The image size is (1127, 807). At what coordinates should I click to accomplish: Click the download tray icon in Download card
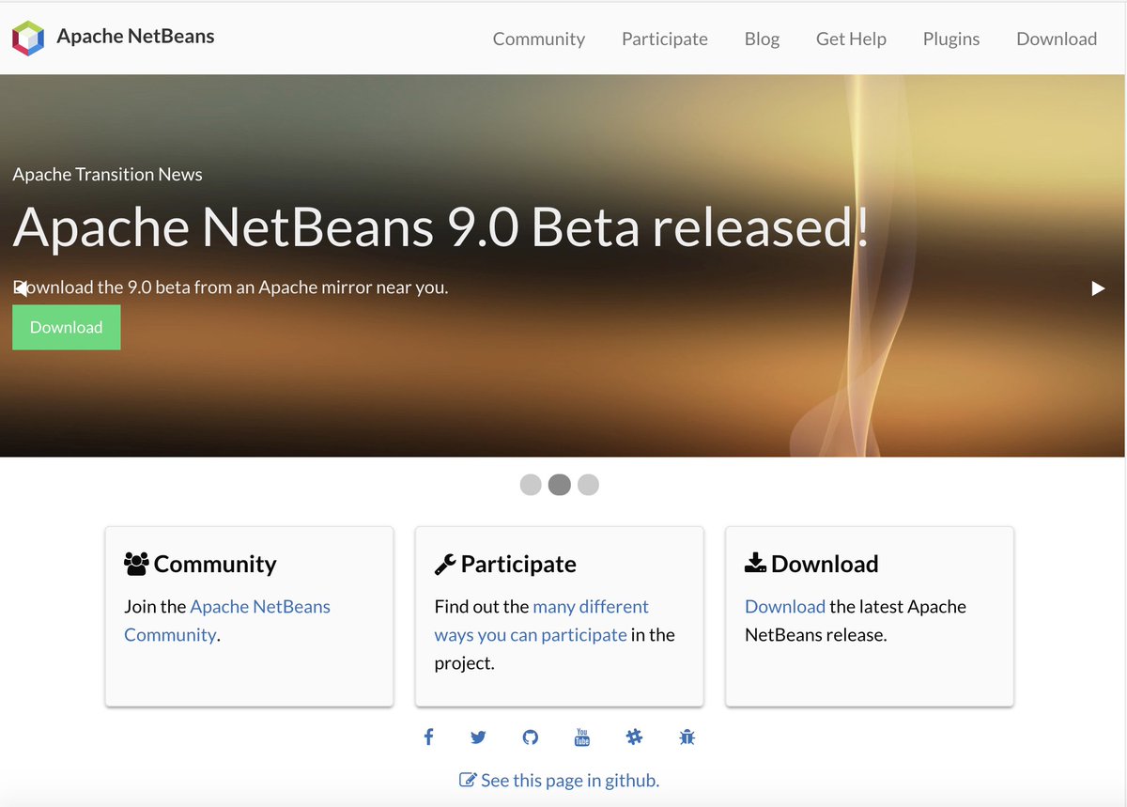(x=756, y=563)
